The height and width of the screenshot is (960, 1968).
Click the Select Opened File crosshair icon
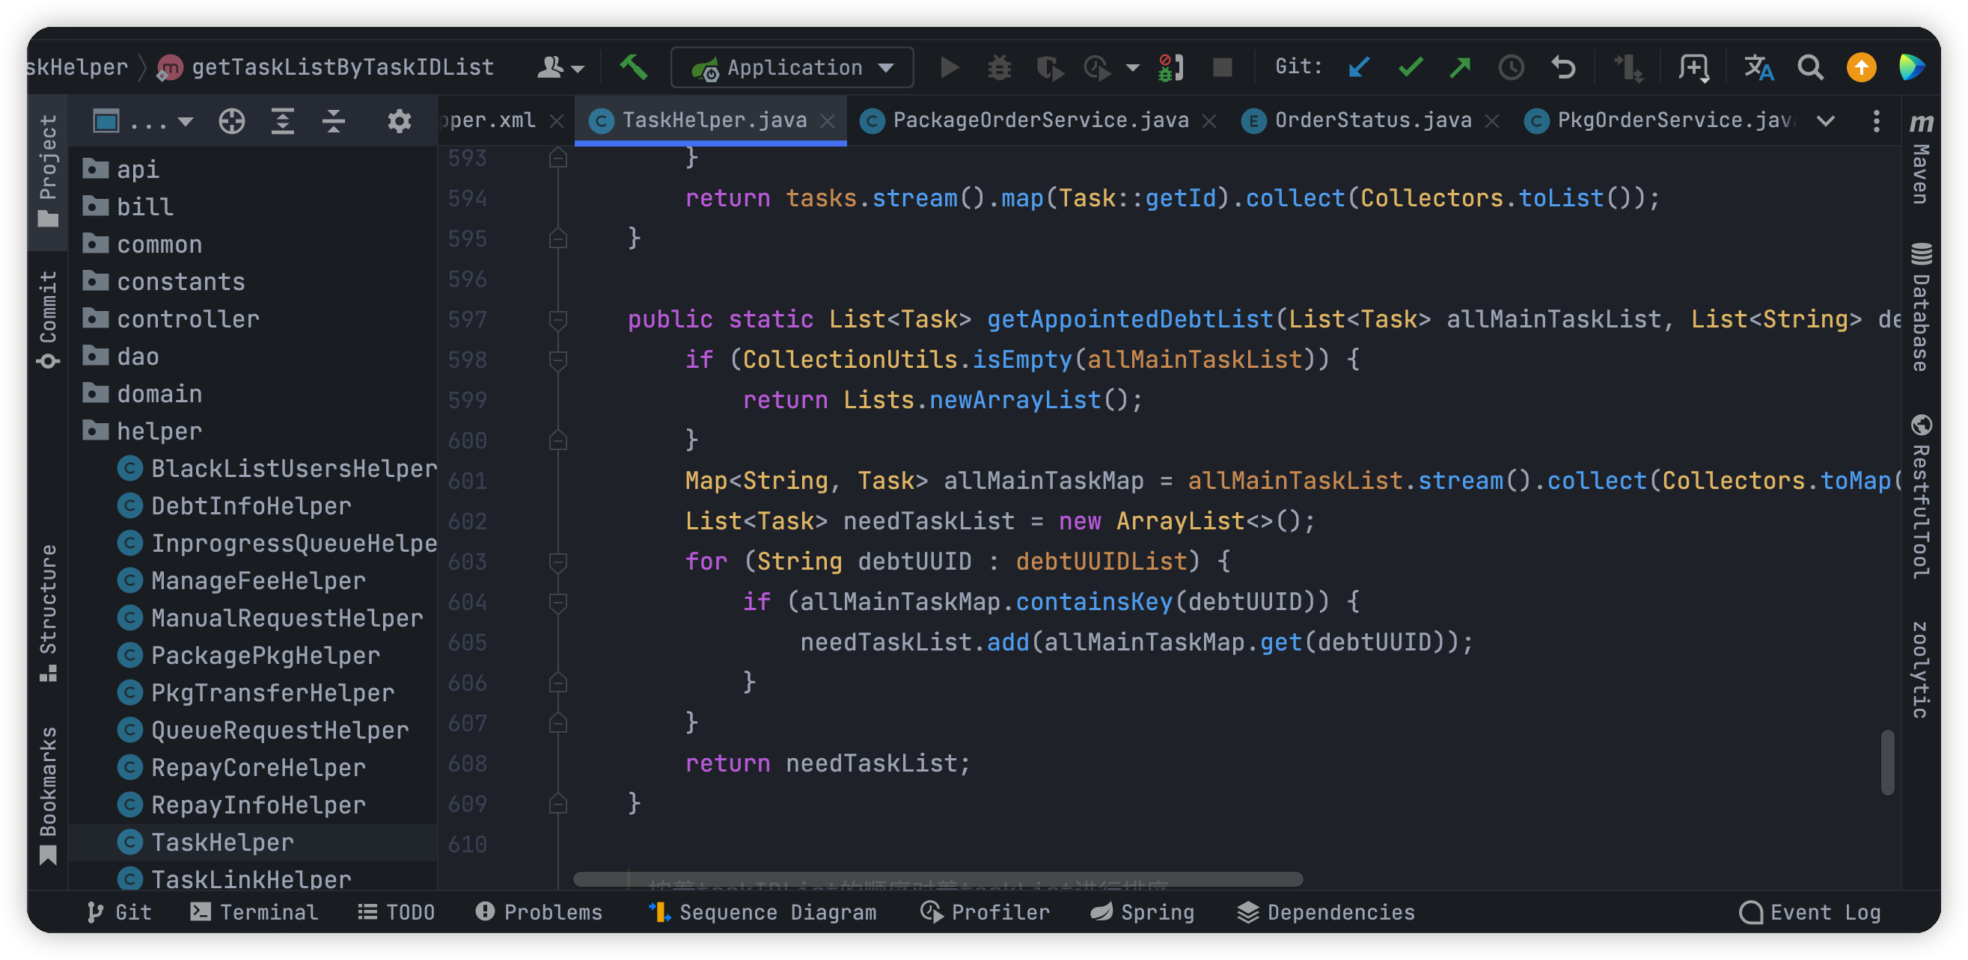coord(231,120)
